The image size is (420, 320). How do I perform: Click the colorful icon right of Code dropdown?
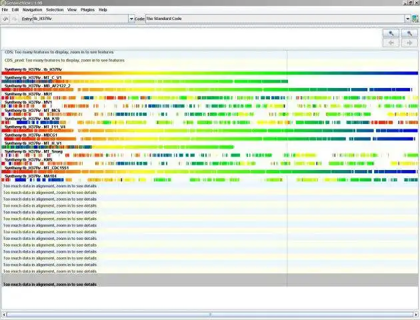pos(415,19)
